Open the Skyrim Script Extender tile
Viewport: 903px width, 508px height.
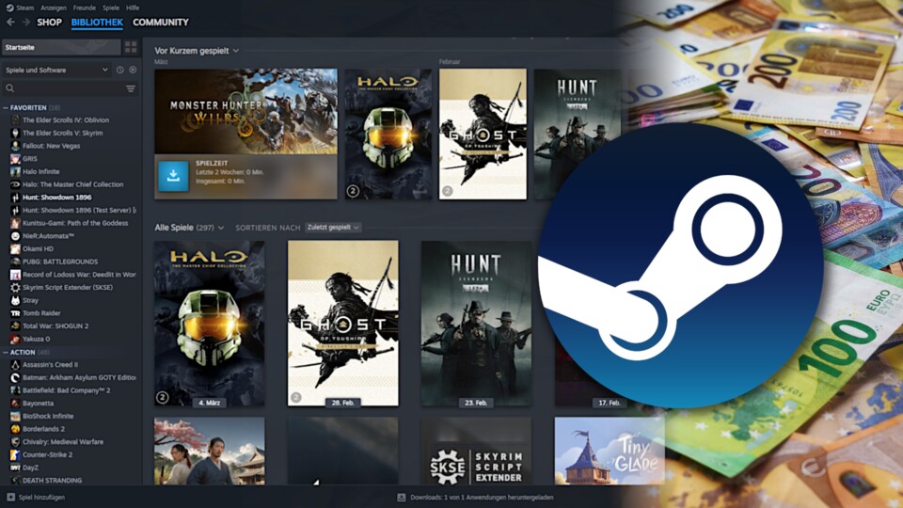[x=476, y=451]
